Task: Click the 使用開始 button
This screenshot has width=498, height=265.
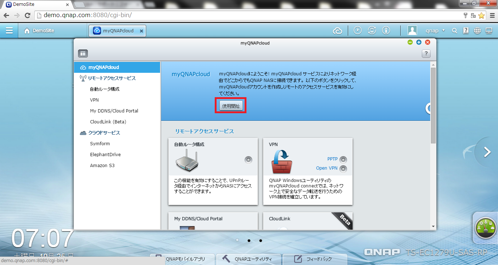Action: (231, 106)
